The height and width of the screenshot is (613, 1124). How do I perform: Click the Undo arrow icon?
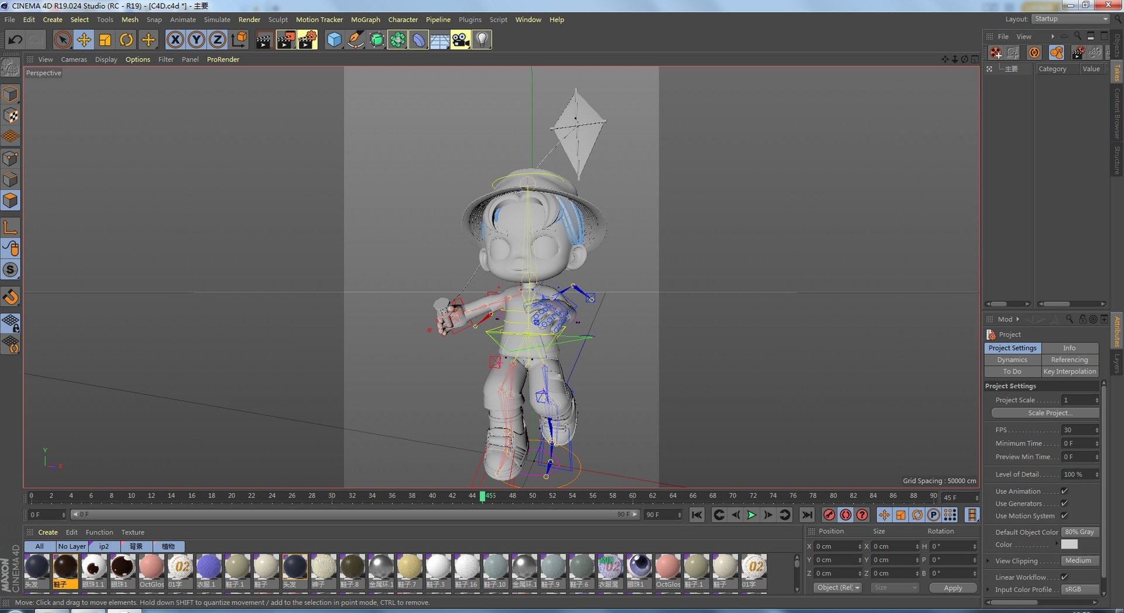[15, 40]
